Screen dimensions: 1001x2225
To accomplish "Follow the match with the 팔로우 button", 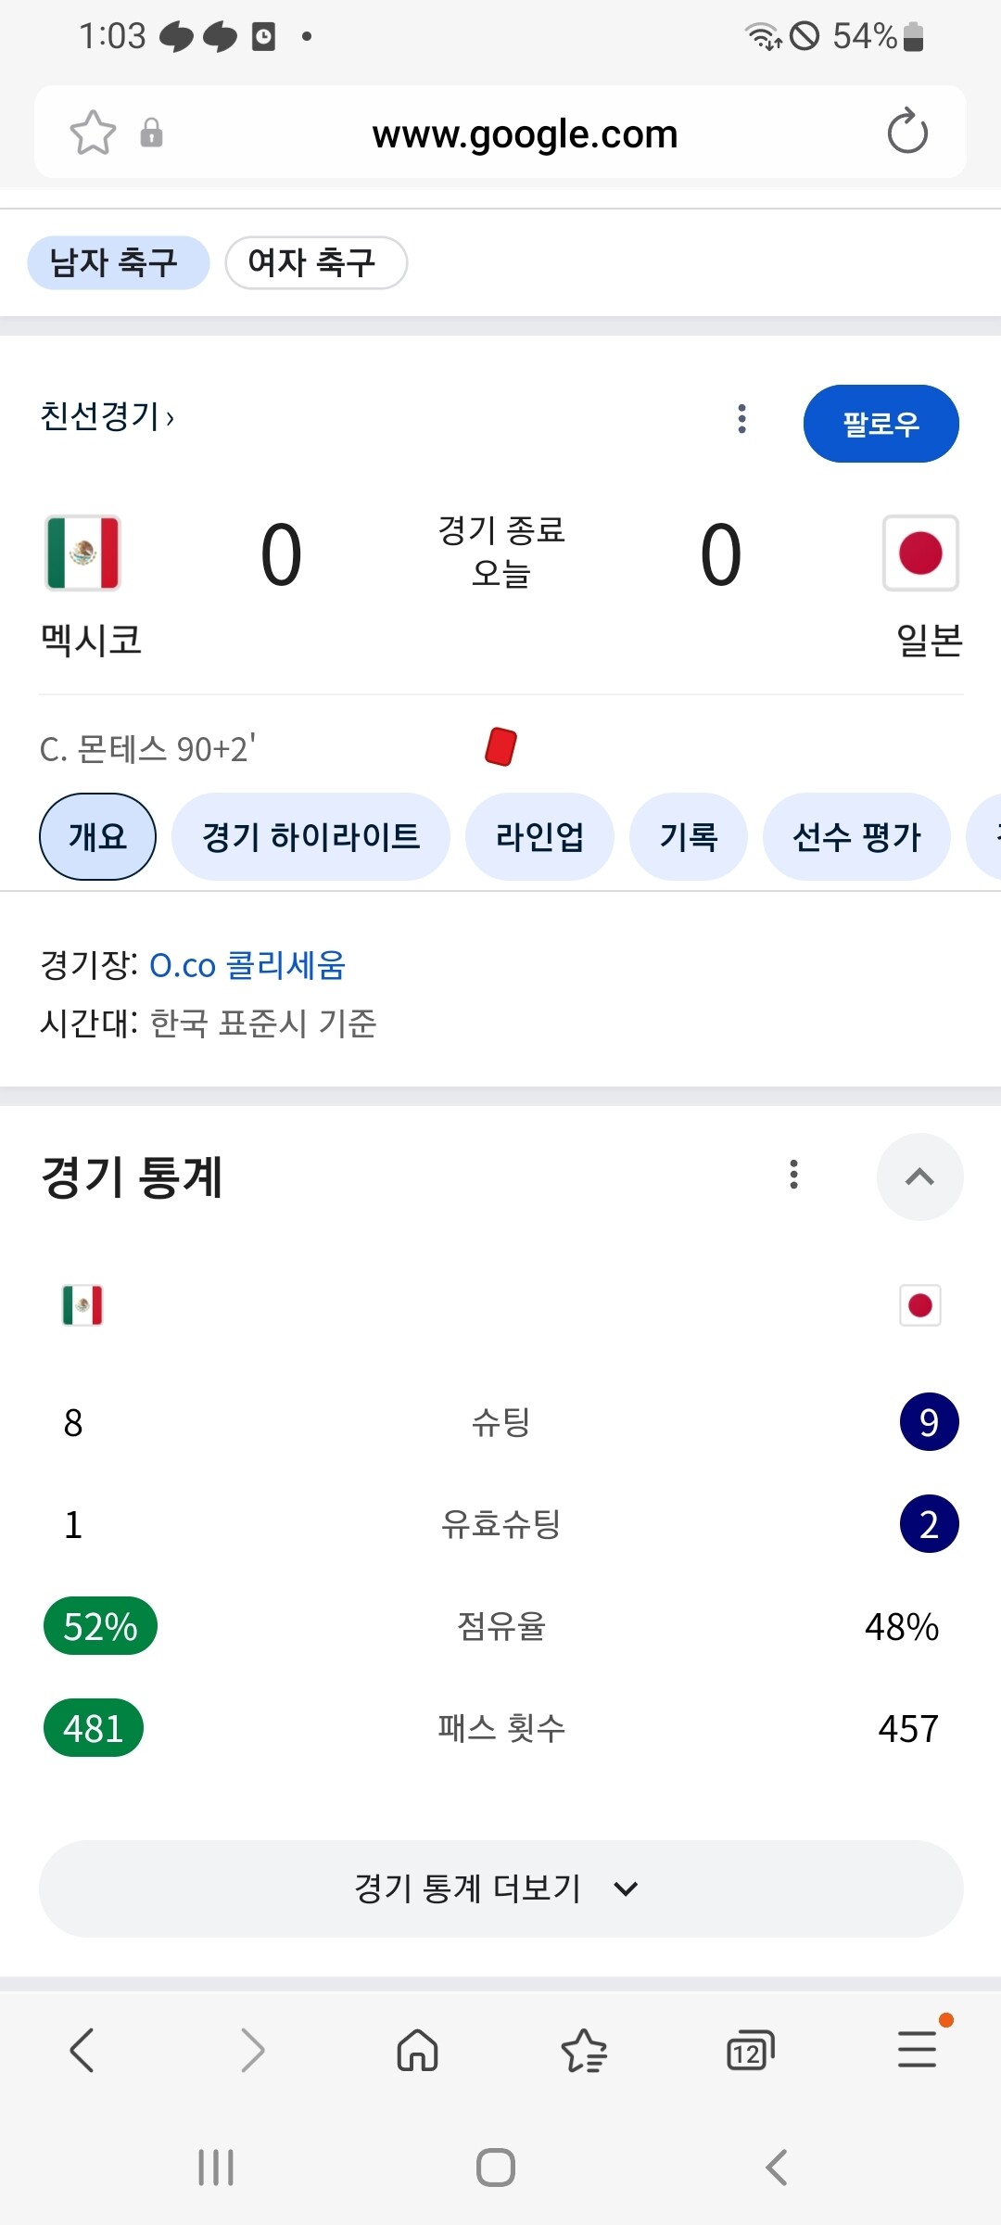I will (x=881, y=424).
